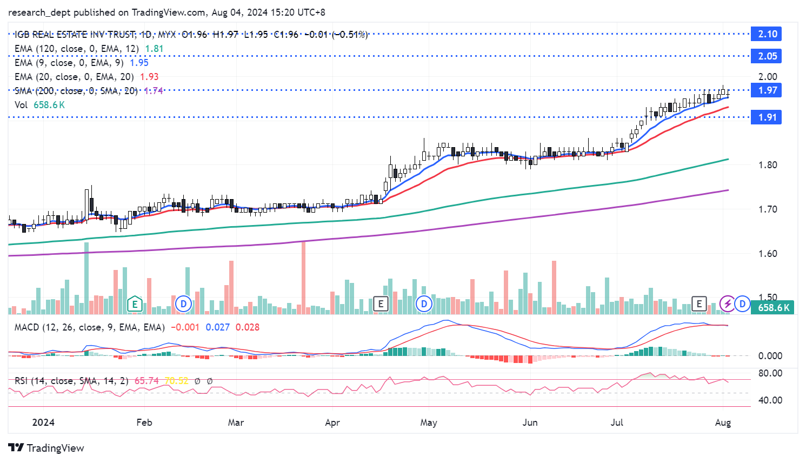Select the EMA 120 indicator legend
806x462 pixels.
pos(76,49)
